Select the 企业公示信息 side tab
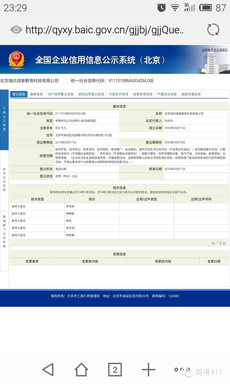Screen dimensions: 230x384 tap(4, 180)
